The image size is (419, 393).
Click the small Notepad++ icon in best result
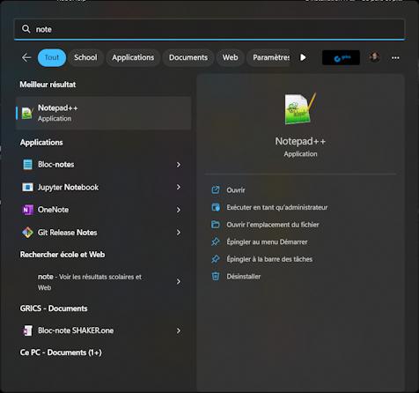[x=27, y=113]
